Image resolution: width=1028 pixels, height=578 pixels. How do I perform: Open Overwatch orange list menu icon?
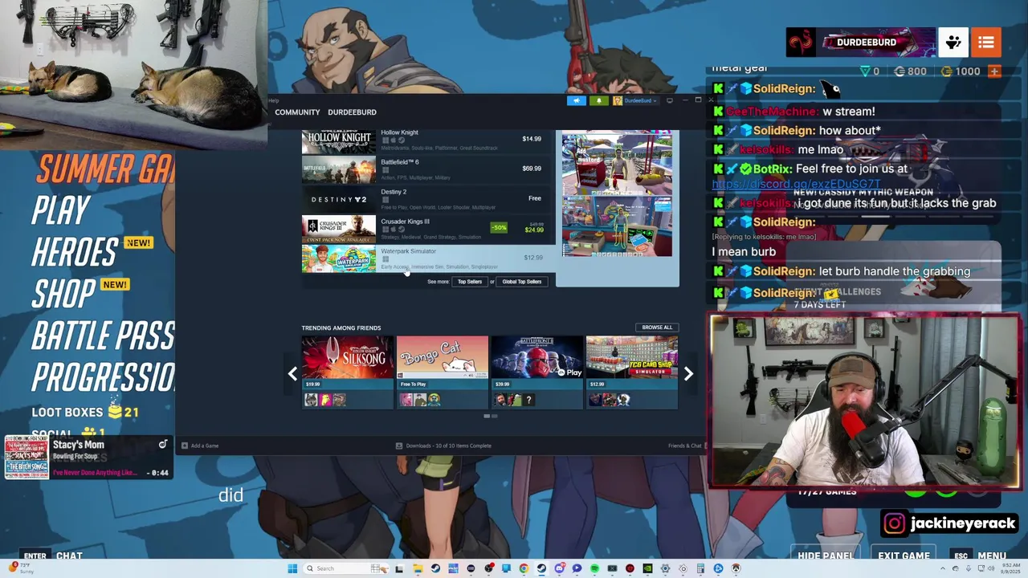(x=986, y=43)
